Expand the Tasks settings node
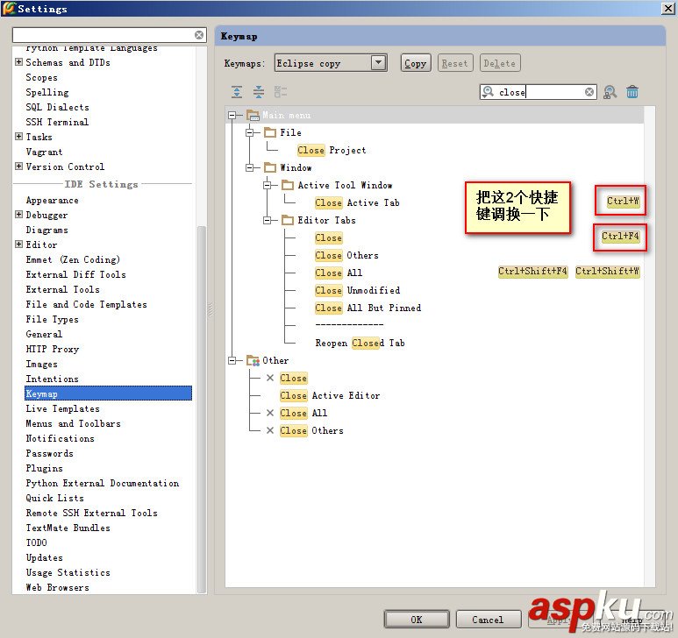The height and width of the screenshot is (638, 678). [18, 137]
